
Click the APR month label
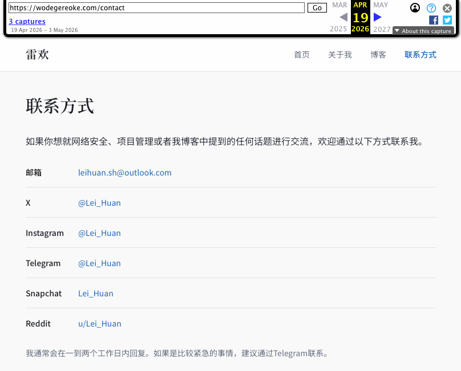pyautogui.click(x=360, y=5)
